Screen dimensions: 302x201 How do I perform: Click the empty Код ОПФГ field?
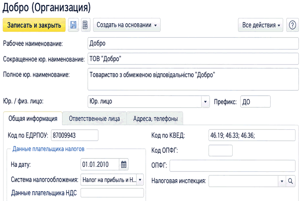[x=220, y=151]
